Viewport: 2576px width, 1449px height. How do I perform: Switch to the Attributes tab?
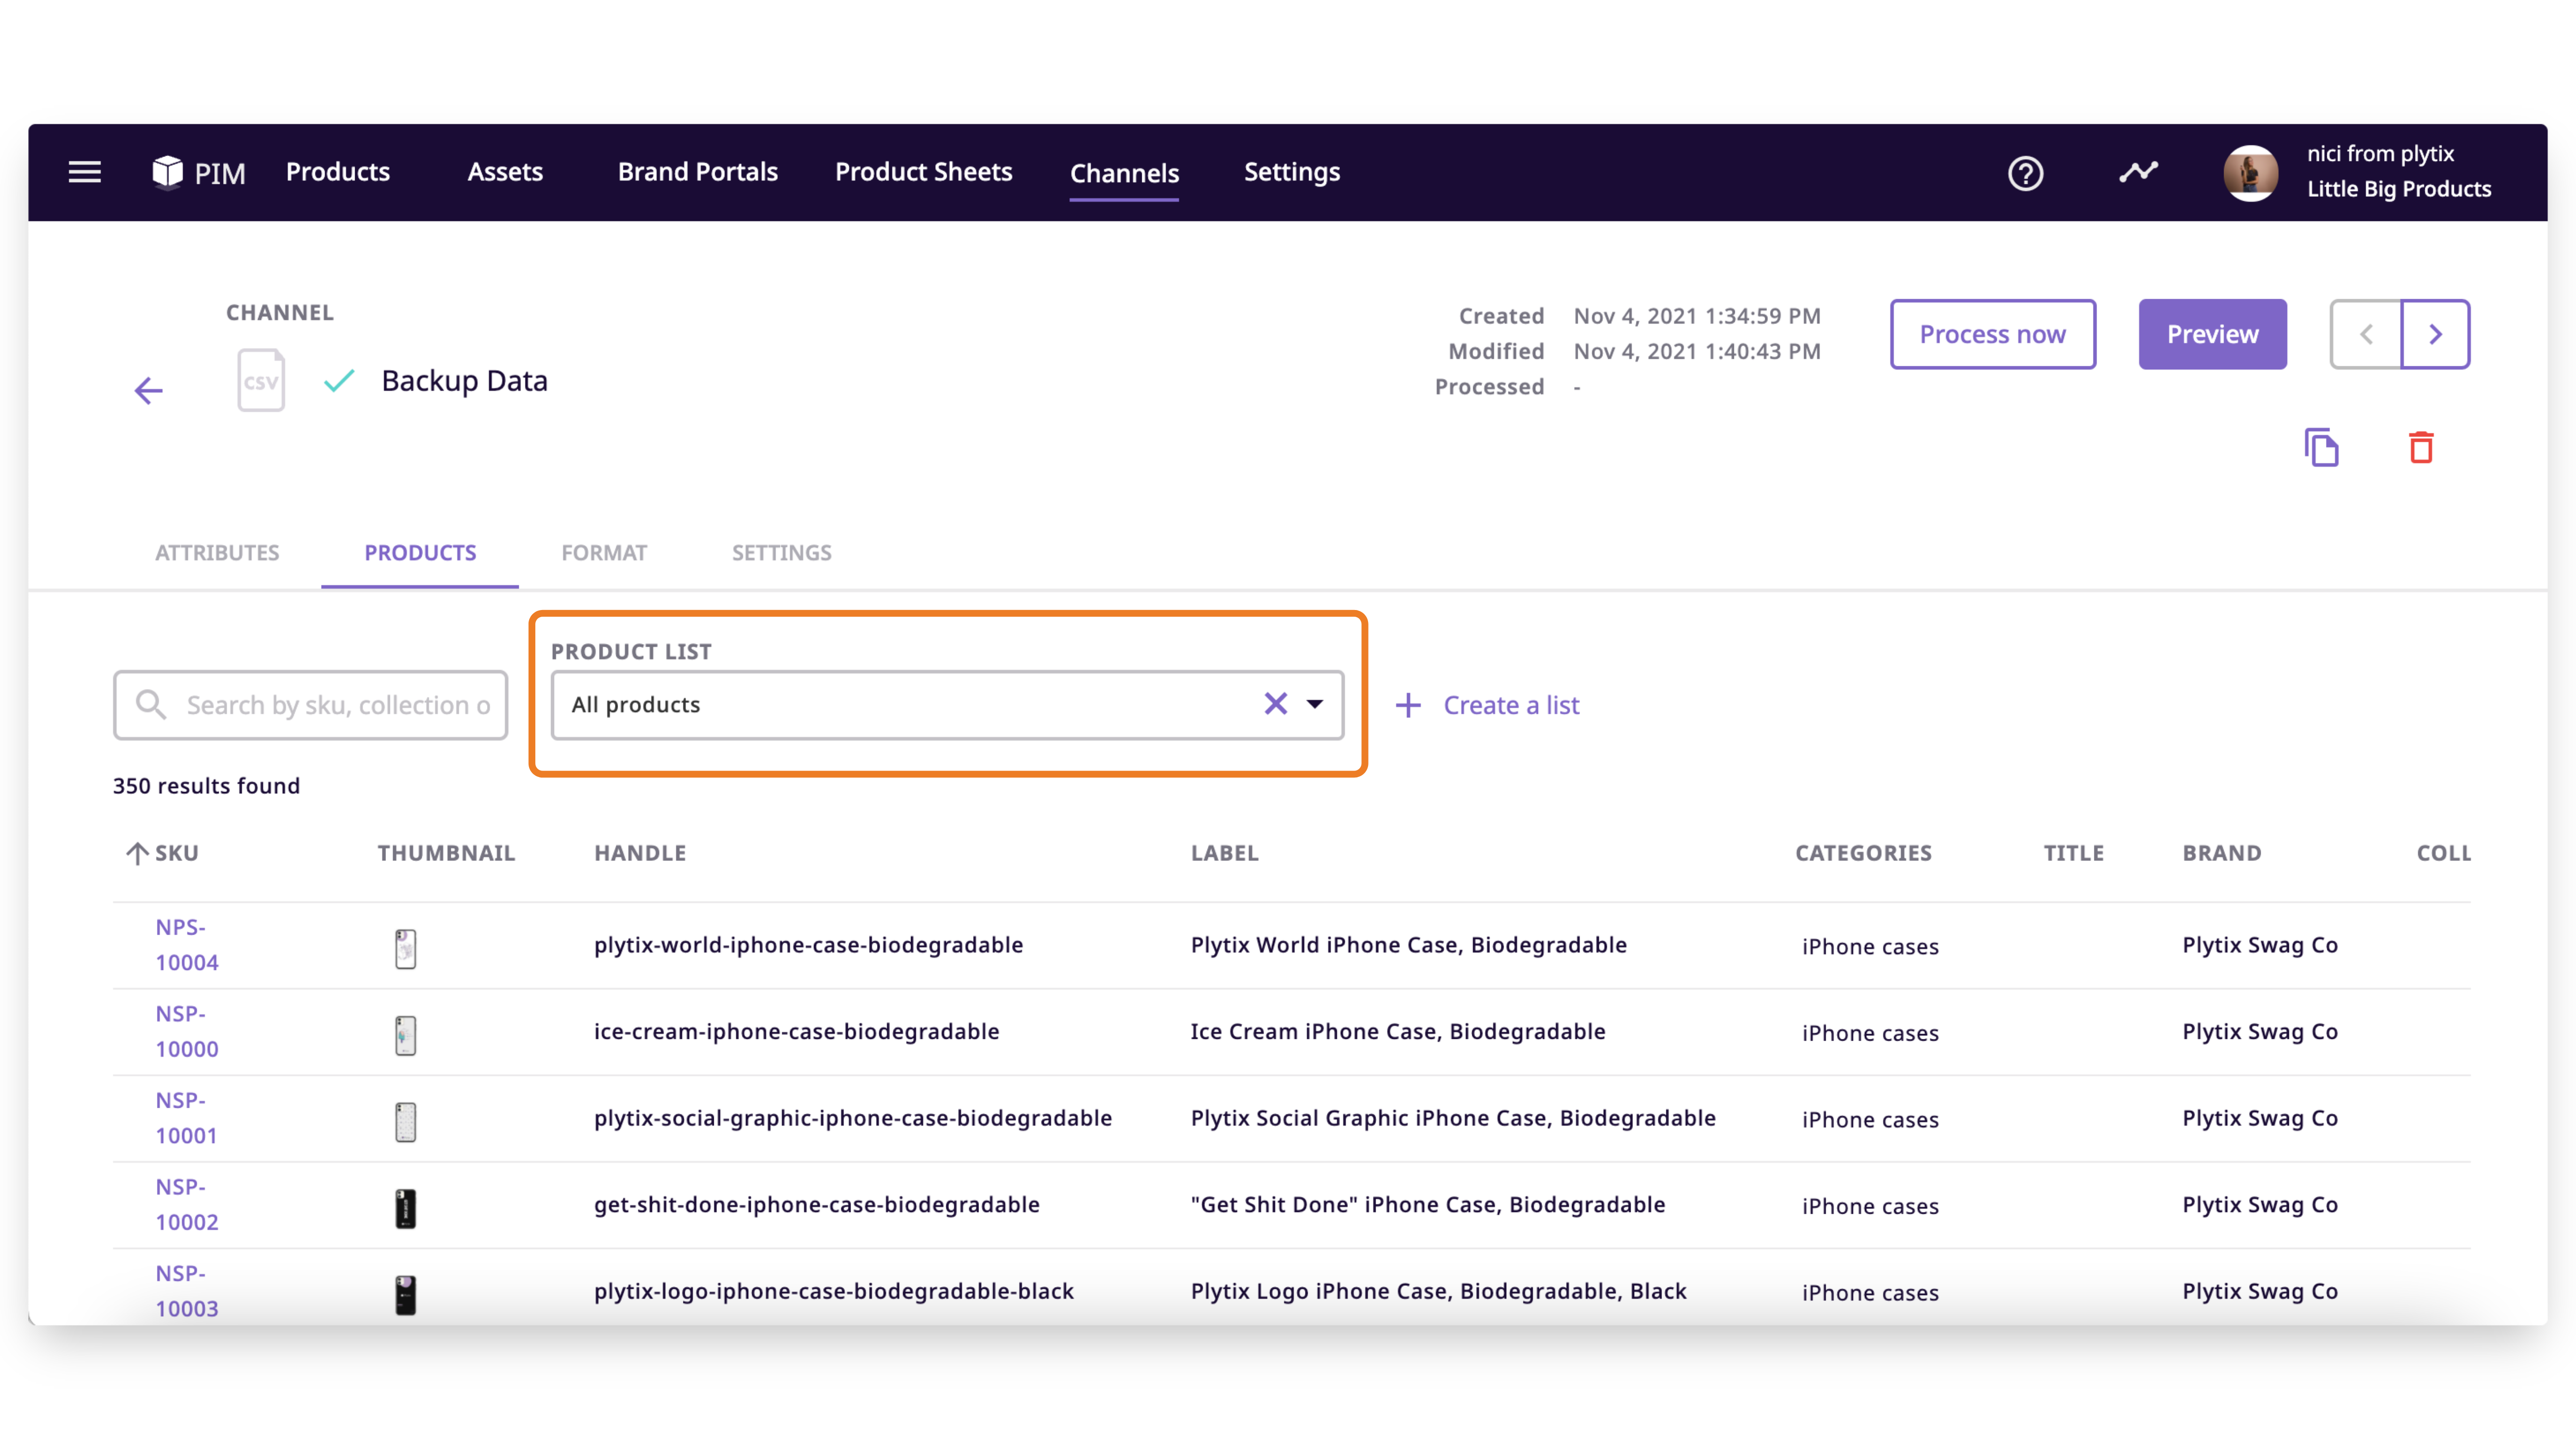point(217,553)
